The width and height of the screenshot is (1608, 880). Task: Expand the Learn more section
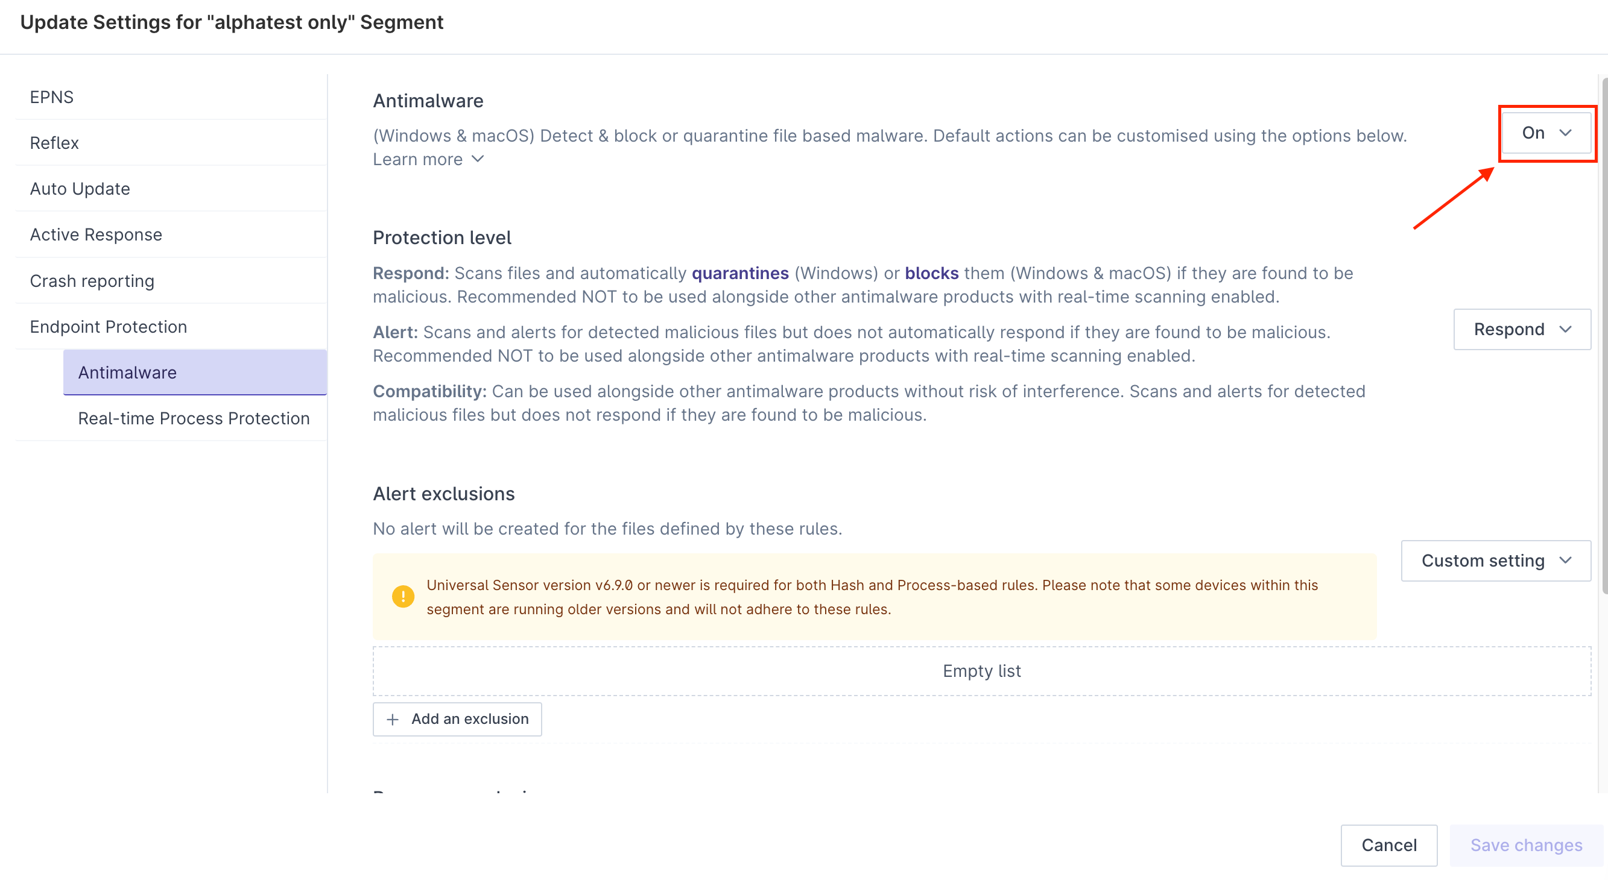(428, 159)
